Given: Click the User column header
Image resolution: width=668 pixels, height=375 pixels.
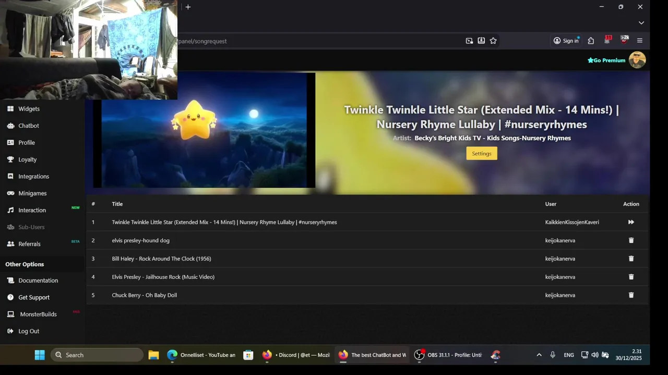Looking at the screenshot, I should pos(551,204).
